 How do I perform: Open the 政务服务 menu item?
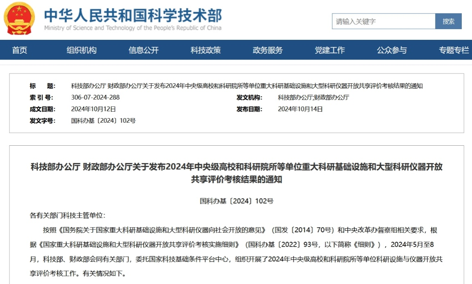pyautogui.click(x=268, y=50)
